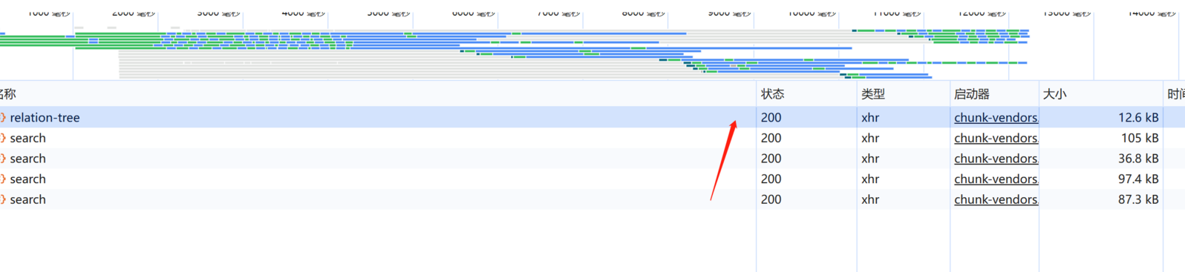The image size is (1185, 272).
Task: Select the search request sized 105 kB
Action: (x=592, y=138)
